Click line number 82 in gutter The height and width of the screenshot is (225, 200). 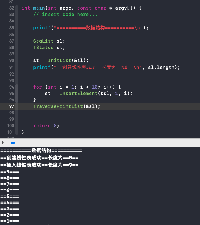(x=12, y=8)
